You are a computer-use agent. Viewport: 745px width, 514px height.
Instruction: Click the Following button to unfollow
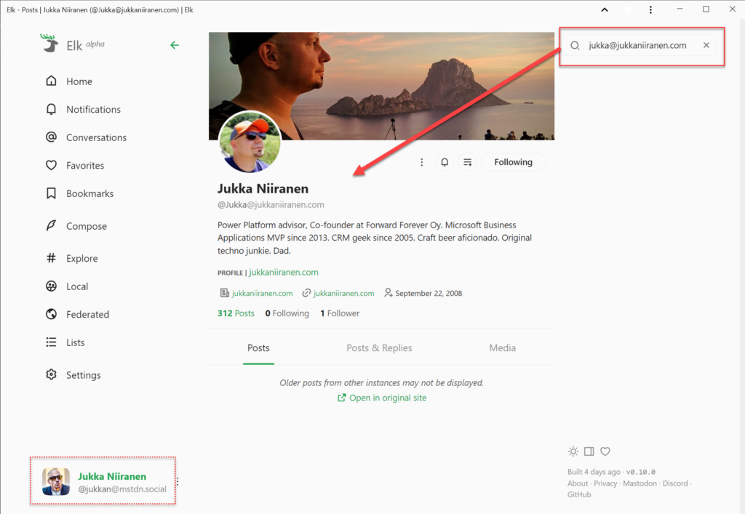coord(513,162)
